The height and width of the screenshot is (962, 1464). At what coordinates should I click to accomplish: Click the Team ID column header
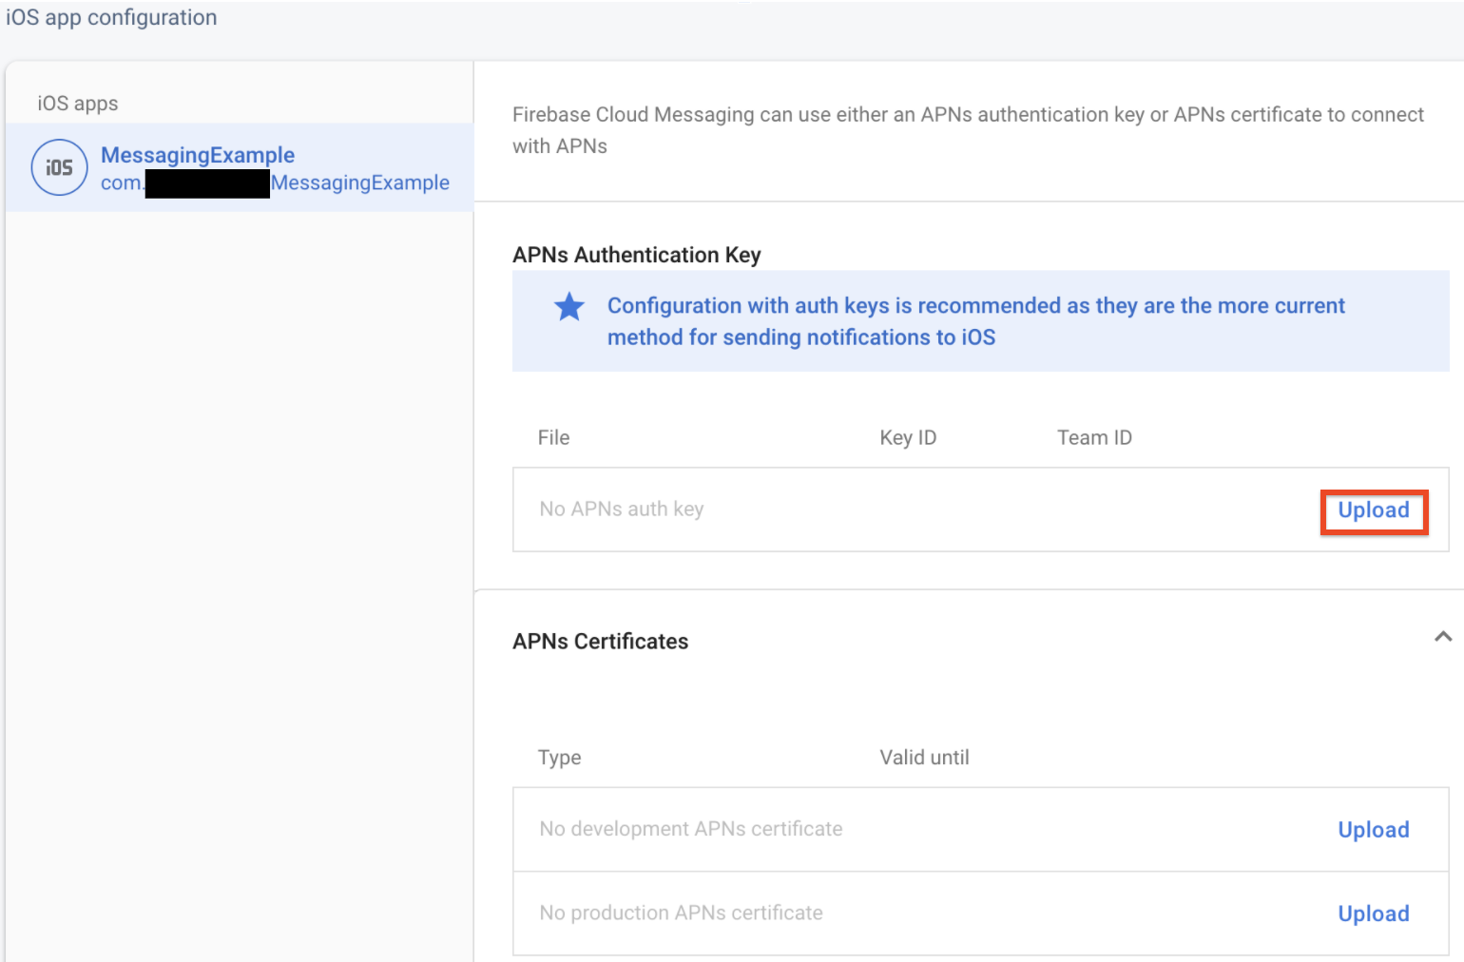(1094, 437)
